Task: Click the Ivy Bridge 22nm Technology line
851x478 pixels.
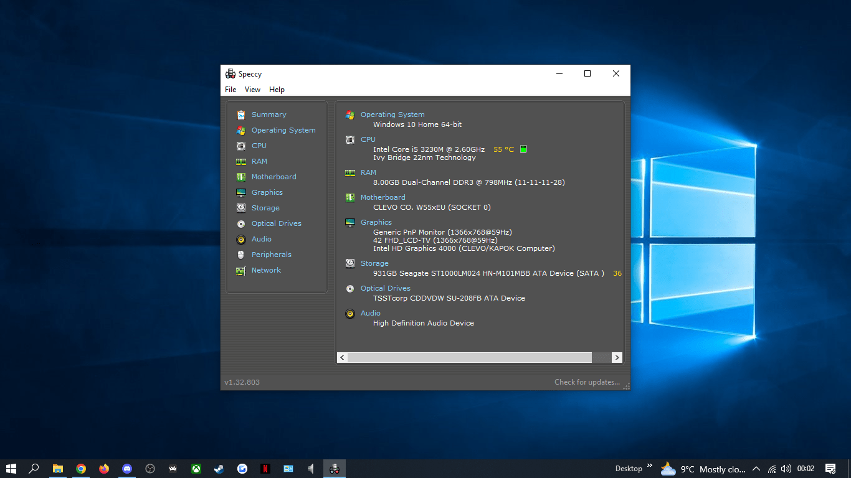Action: (x=424, y=157)
